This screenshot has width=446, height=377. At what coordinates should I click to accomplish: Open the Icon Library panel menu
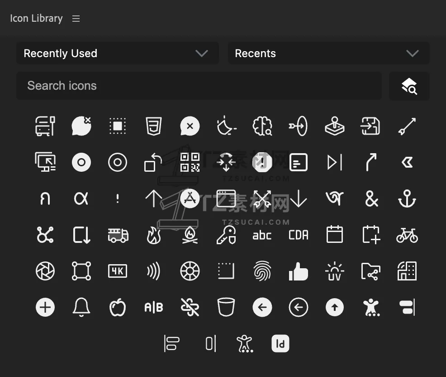(76, 19)
